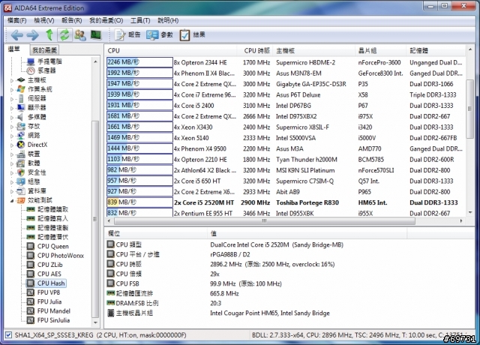Click the blue Back arrow toolbar icon
480x345 pixels.
tap(16, 35)
